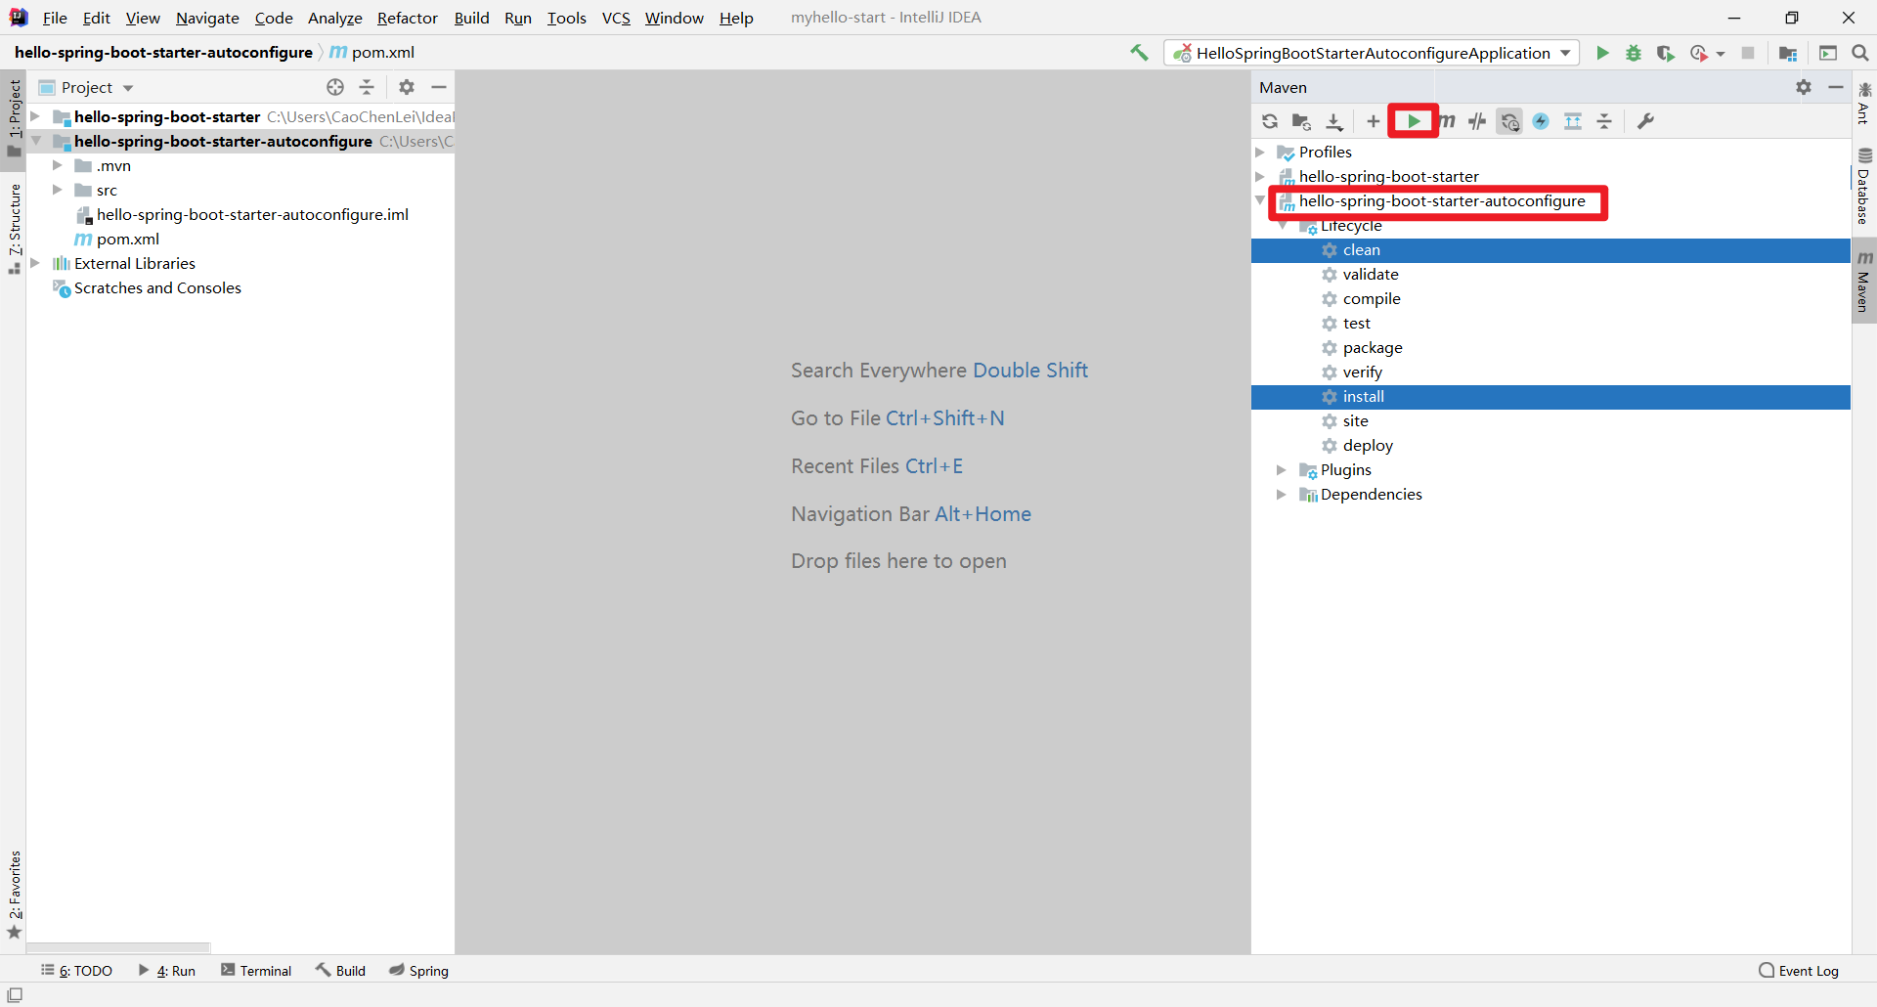The width and height of the screenshot is (1877, 1007).
Task: Click the greyed Stop square icon
Action: (1748, 53)
